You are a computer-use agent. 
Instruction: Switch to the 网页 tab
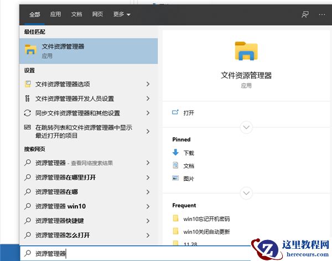(x=97, y=14)
